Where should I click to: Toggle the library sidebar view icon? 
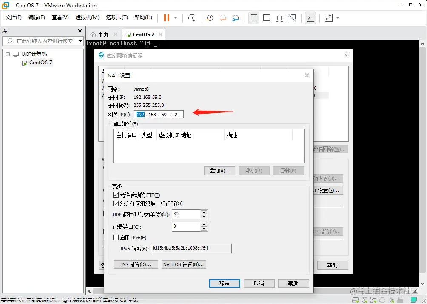click(x=253, y=18)
